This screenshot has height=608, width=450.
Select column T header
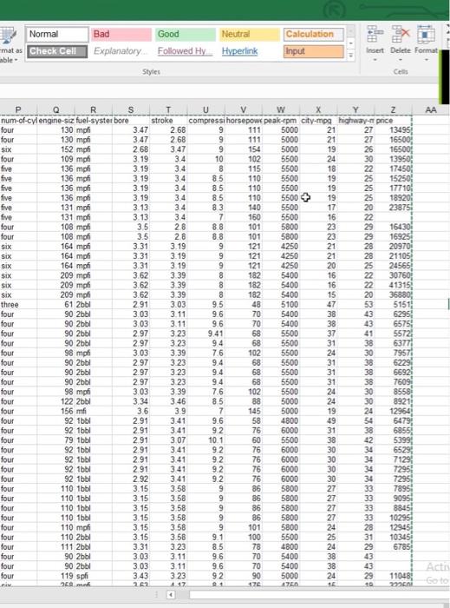[x=168, y=110]
